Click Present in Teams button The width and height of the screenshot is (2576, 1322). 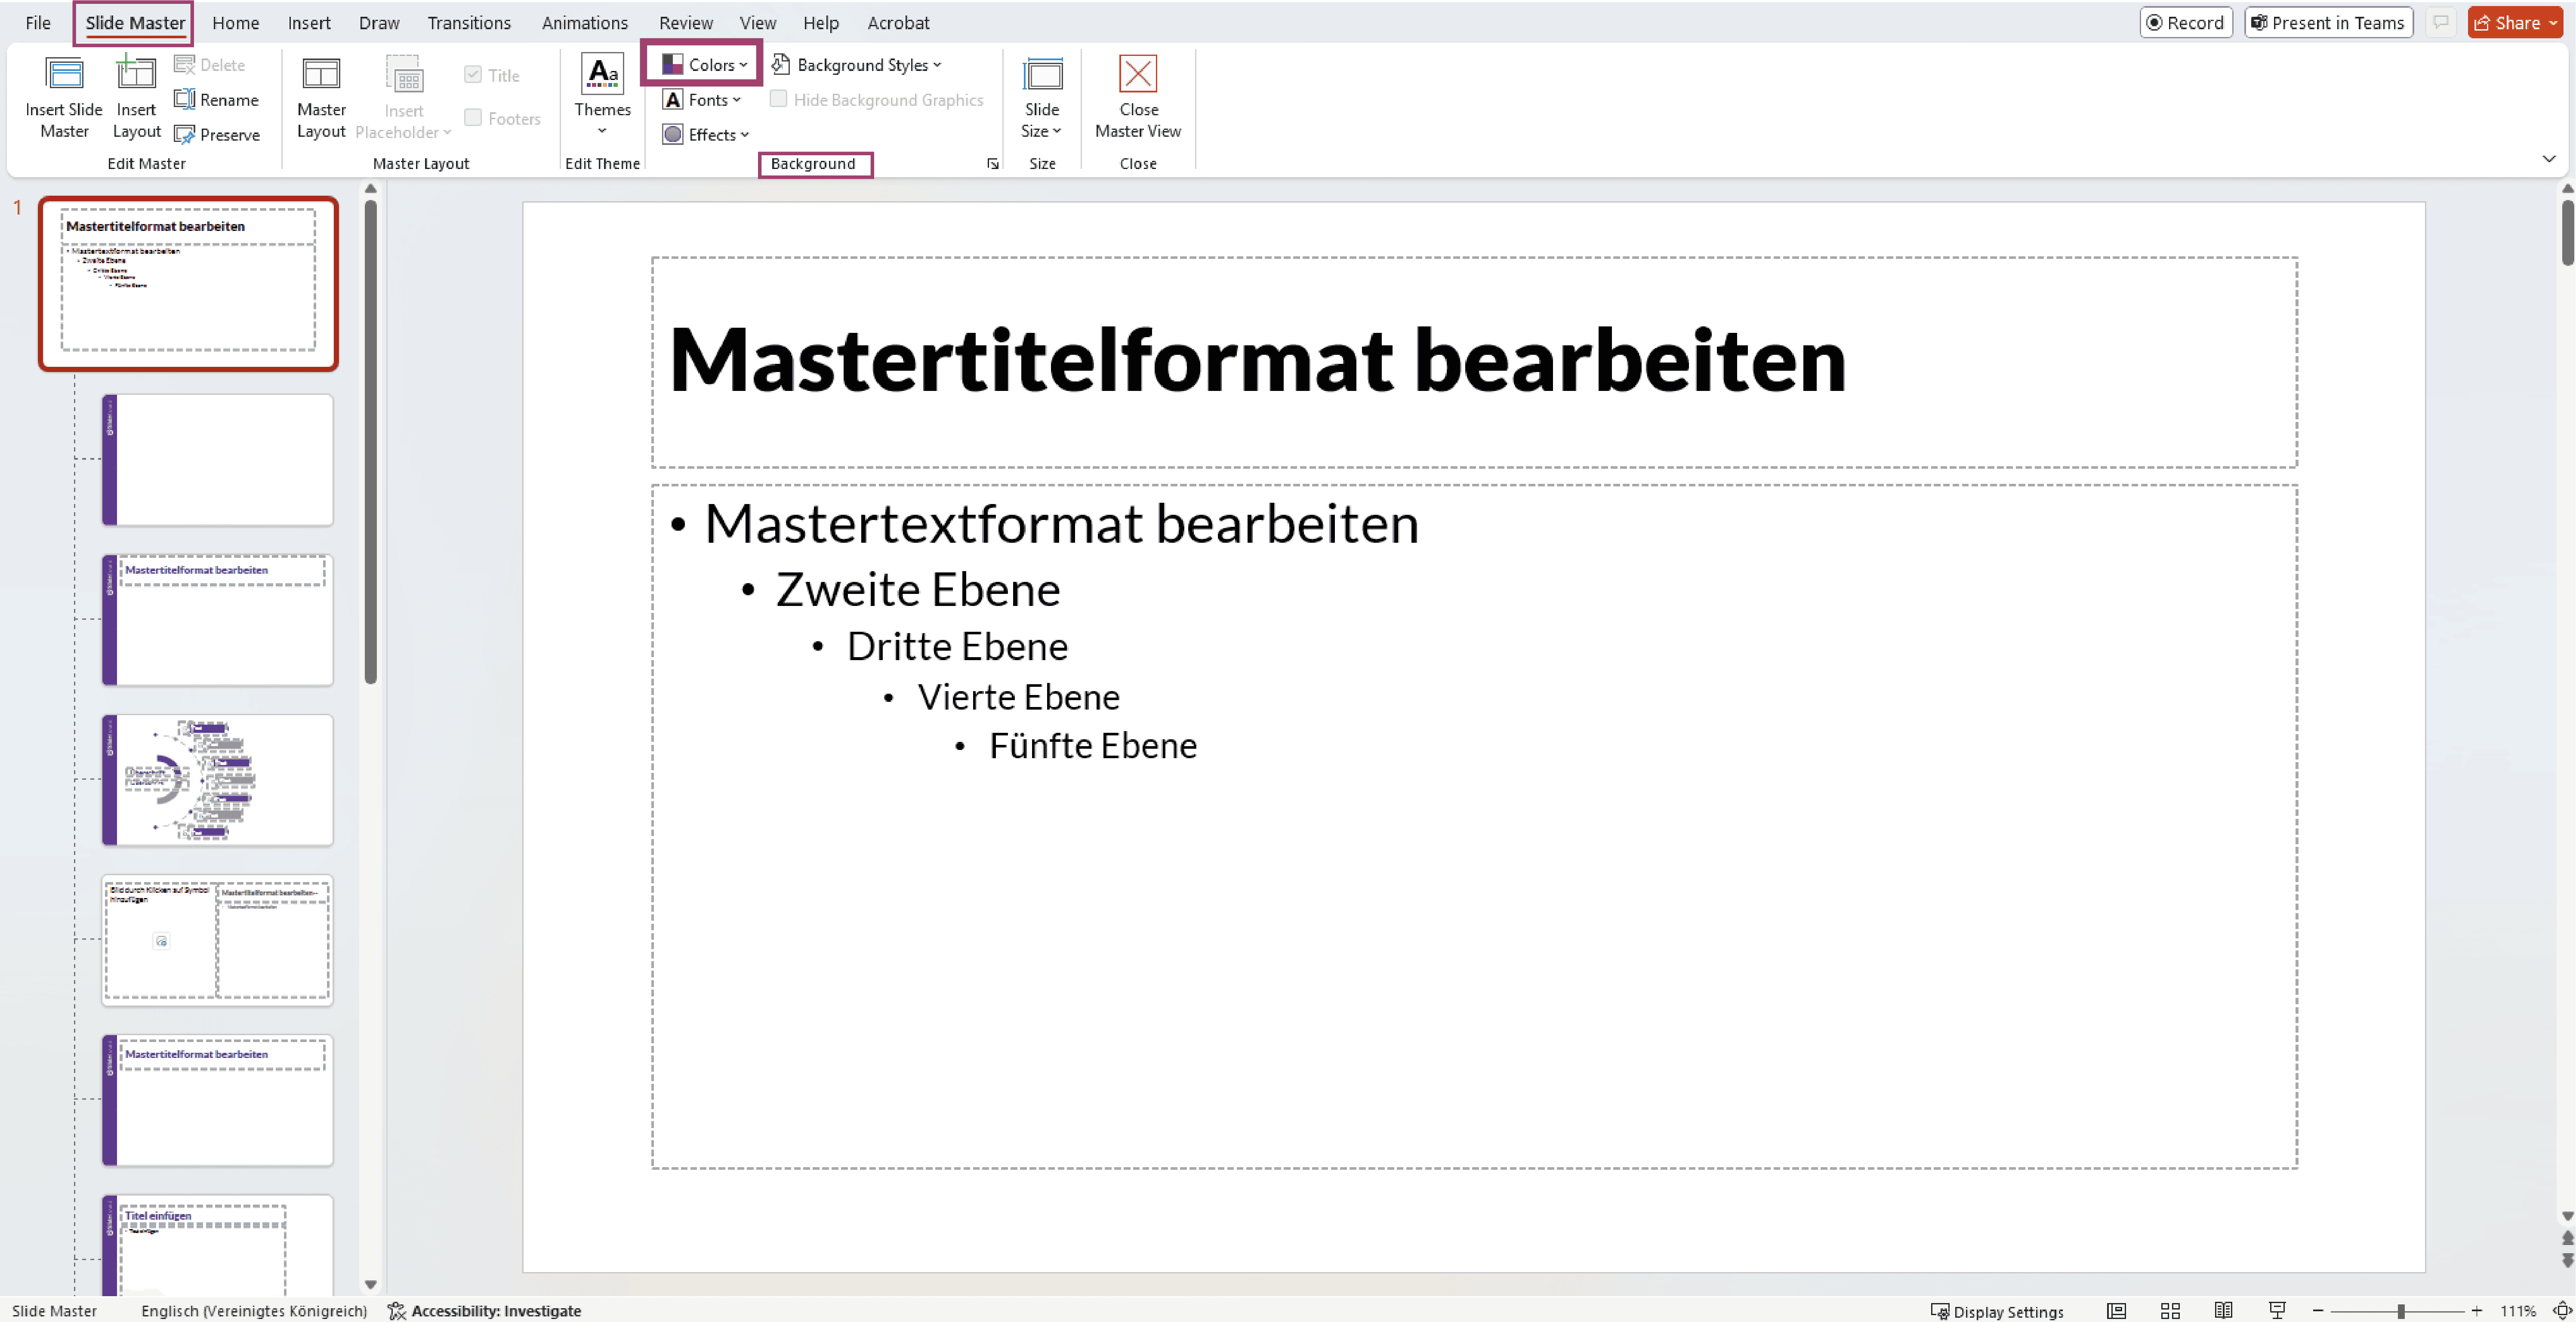tap(2328, 23)
